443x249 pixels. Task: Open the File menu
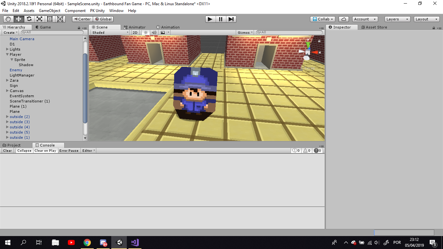[5, 10]
